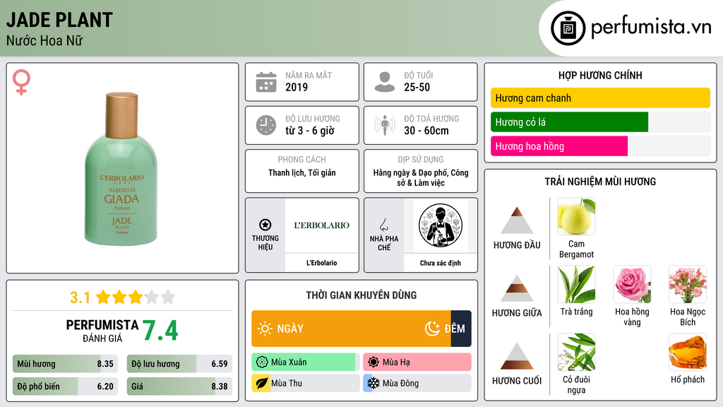Click the Hương cỏ lá green bar
The width and height of the screenshot is (723, 407).
point(570,122)
